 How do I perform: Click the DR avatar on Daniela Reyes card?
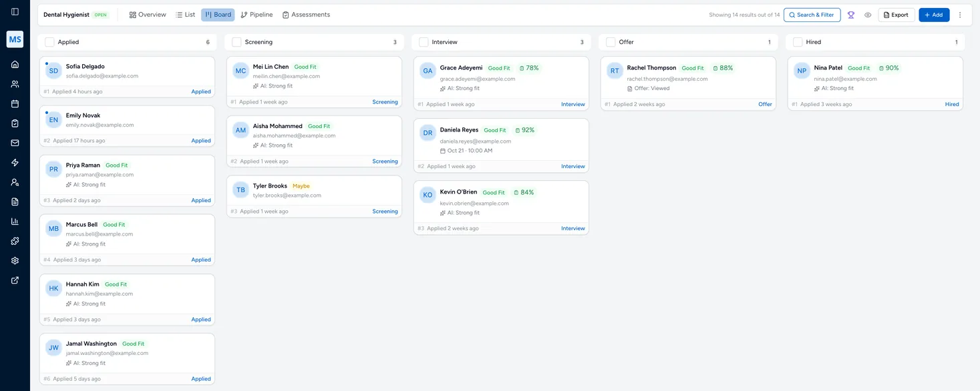click(x=428, y=133)
